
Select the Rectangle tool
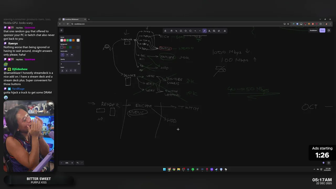coord(181,31)
